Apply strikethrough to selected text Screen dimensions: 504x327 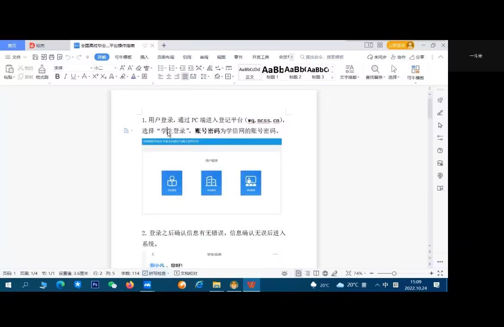[84, 77]
